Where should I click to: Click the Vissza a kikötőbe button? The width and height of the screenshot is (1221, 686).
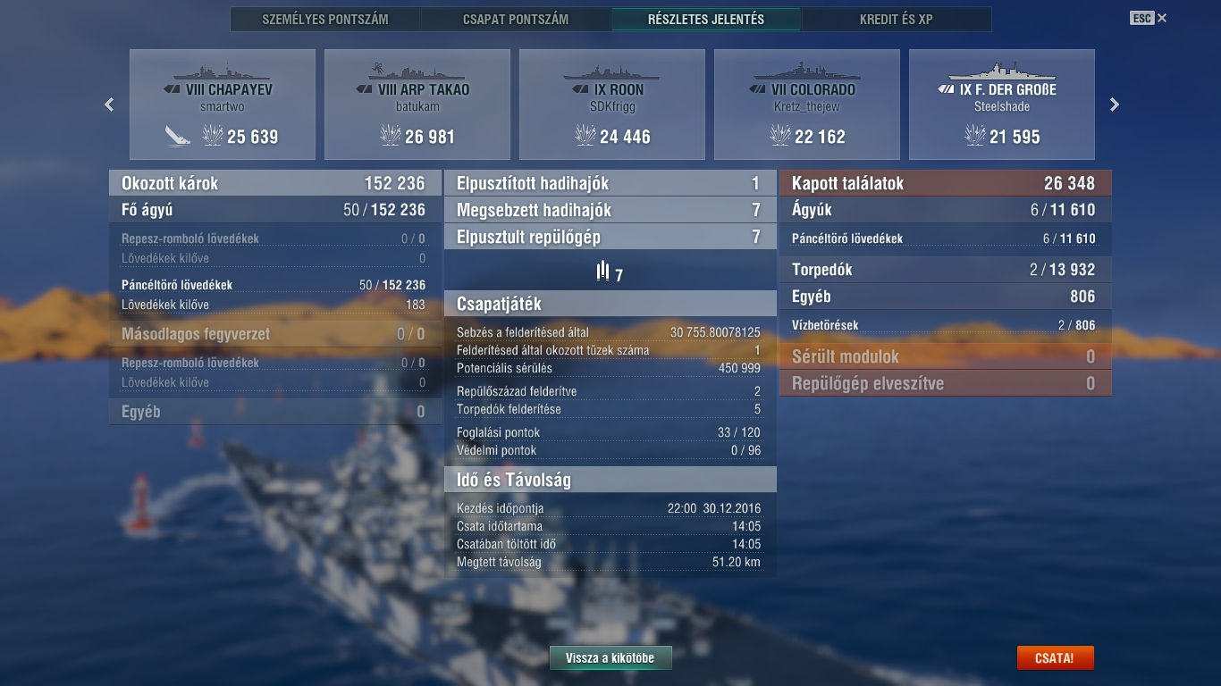coord(610,658)
